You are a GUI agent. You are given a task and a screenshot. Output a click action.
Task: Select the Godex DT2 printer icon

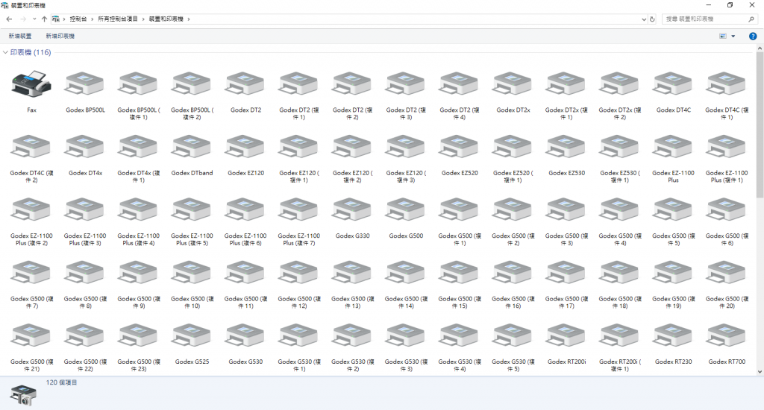pos(245,83)
